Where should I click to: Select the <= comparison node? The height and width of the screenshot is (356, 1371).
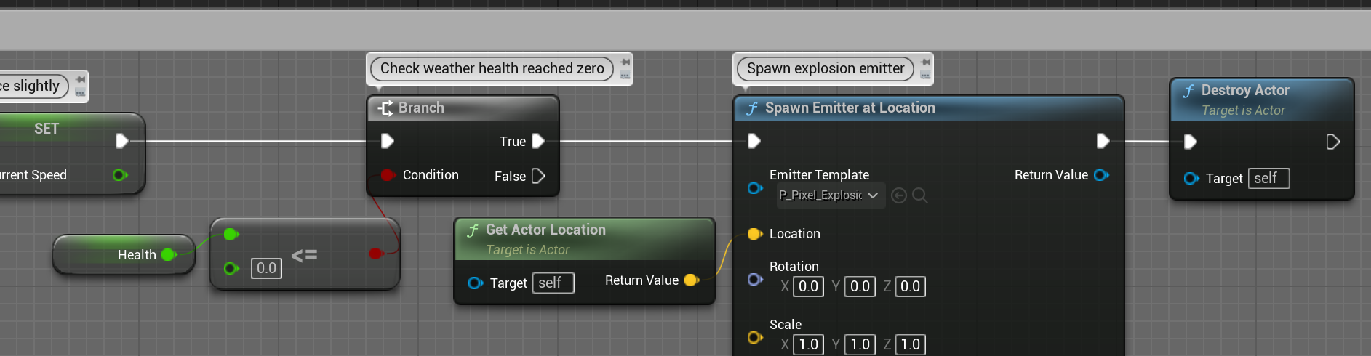pyautogui.click(x=305, y=255)
